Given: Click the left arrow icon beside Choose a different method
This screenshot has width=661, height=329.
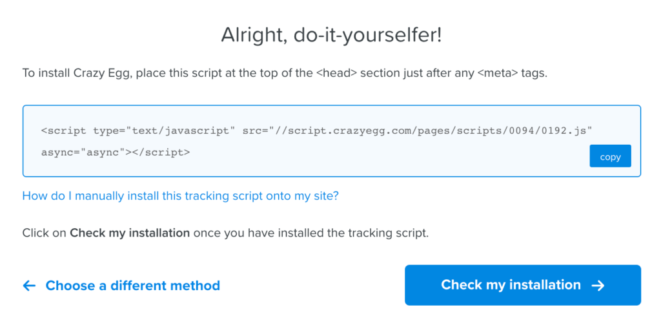Looking at the screenshot, I should [x=29, y=286].
